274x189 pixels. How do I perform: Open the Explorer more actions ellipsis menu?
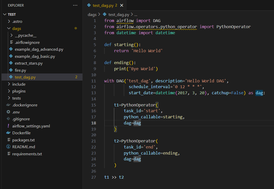pos(75,5)
